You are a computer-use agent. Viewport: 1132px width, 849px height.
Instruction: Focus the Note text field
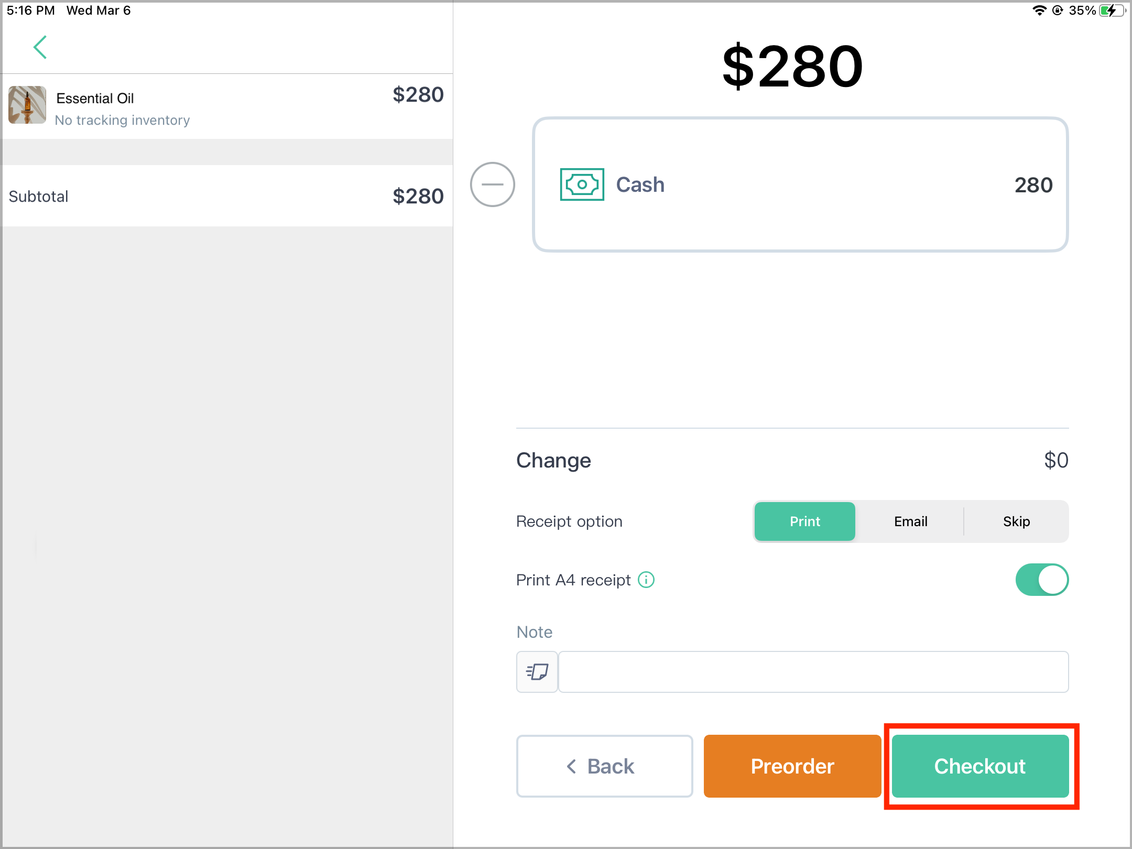coord(813,671)
